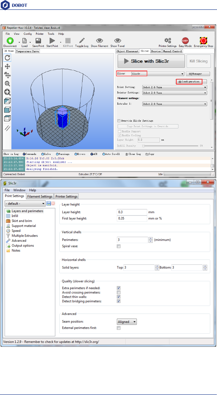Switch to the Manual Control tab
This screenshot has width=217, height=395.
[172, 51]
